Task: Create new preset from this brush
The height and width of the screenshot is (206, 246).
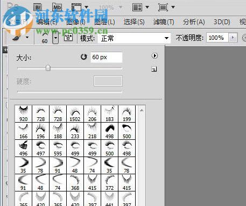Action: pyautogui.click(x=154, y=69)
